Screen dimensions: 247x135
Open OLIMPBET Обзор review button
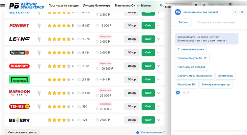132,66
